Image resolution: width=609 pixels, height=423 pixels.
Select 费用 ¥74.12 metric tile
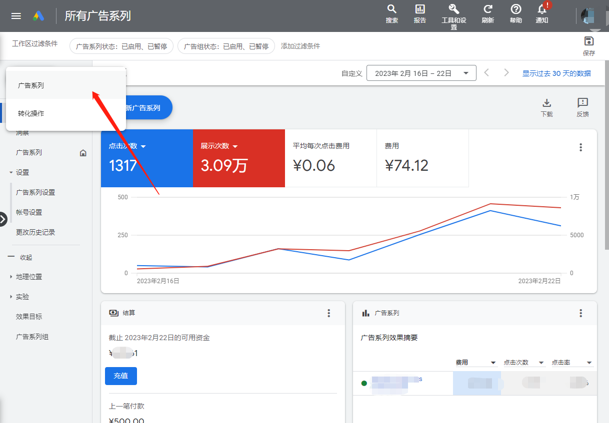point(422,158)
